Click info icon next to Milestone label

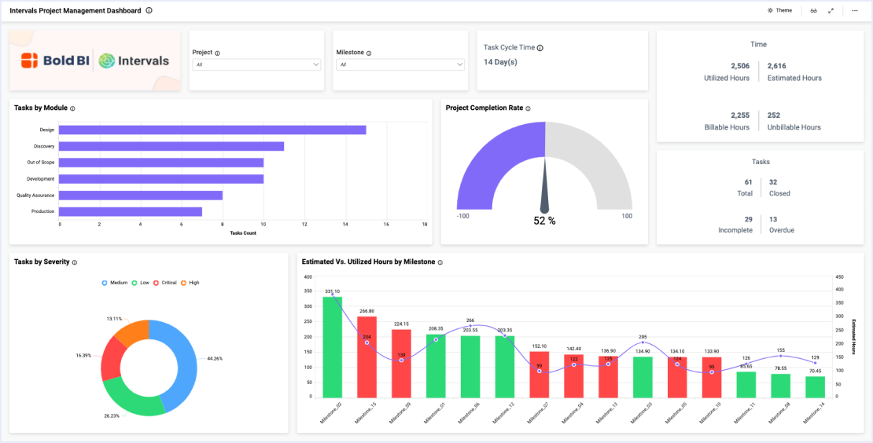(369, 53)
